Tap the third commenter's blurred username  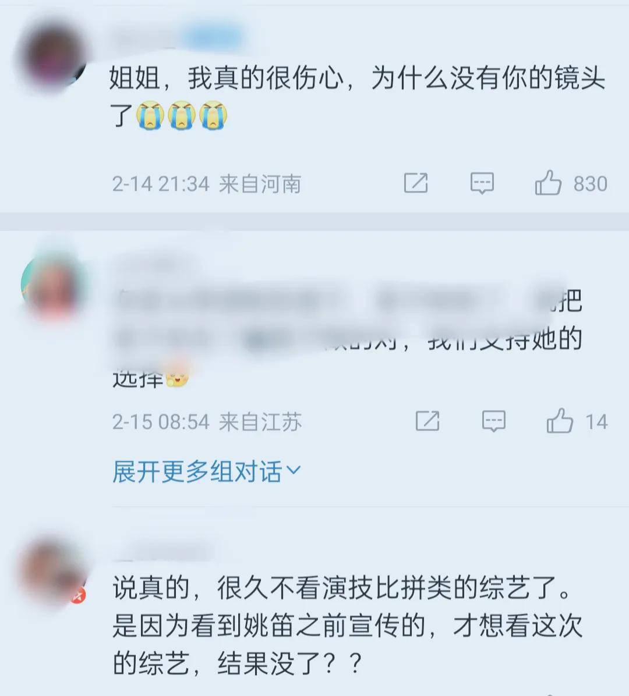point(164,551)
